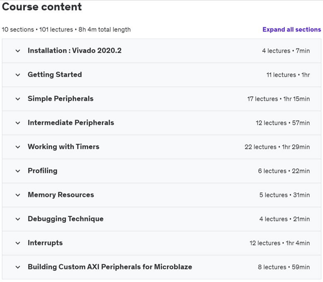
Task: Open the Getting Started section title
Action: click(55, 75)
